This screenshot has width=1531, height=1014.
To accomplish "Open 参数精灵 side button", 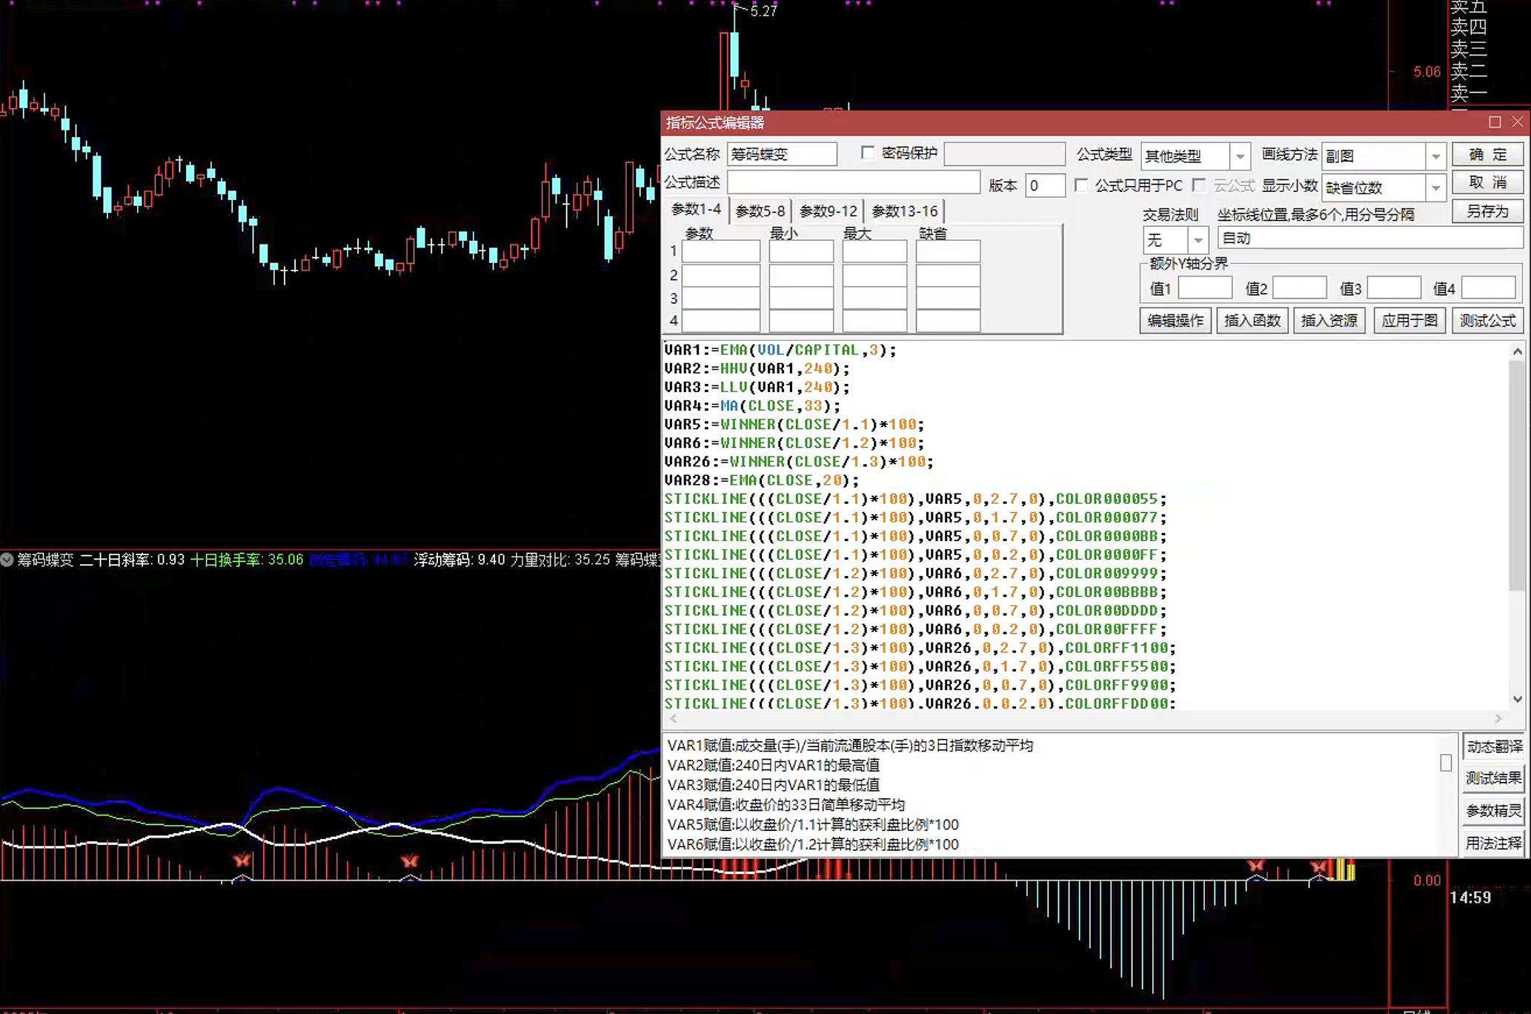I will (x=1493, y=811).
